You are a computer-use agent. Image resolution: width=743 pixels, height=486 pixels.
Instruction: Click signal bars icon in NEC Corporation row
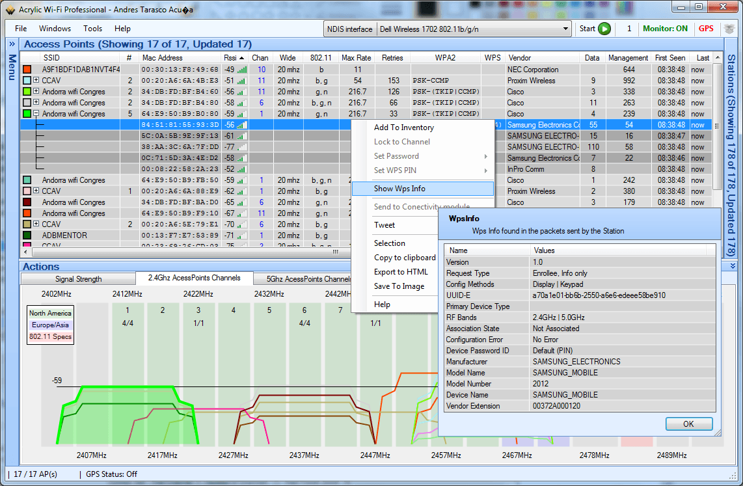[242, 70]
